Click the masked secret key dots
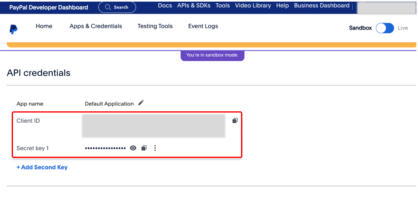The image size is (418, 200). coord(105,148)
